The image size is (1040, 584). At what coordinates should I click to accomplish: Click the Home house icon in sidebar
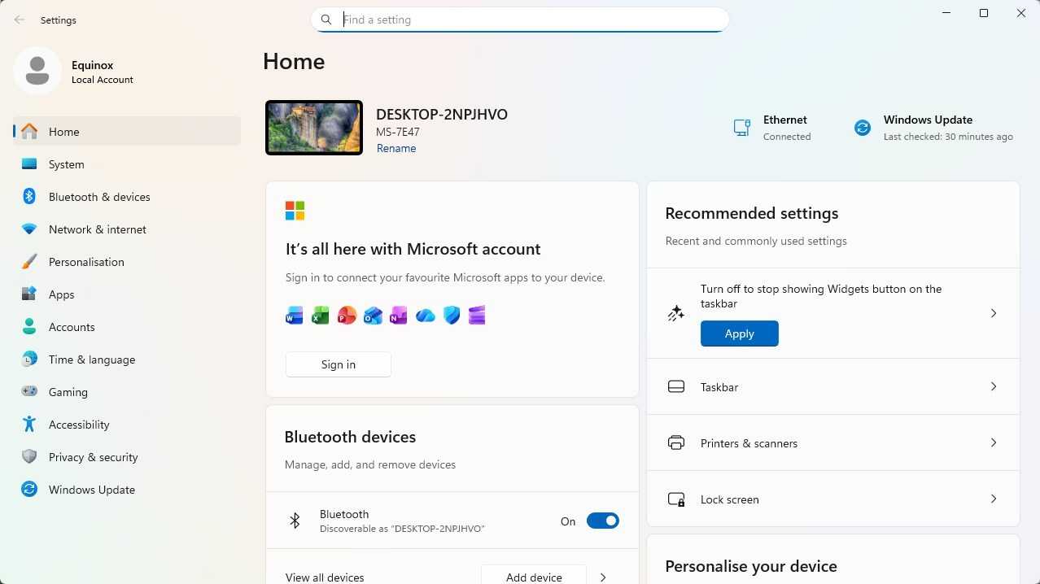[x=29, y=131]
